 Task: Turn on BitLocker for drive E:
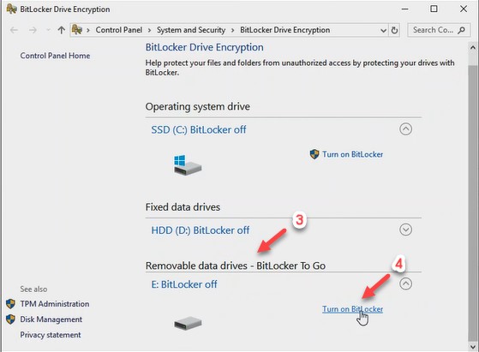point(352,309)
